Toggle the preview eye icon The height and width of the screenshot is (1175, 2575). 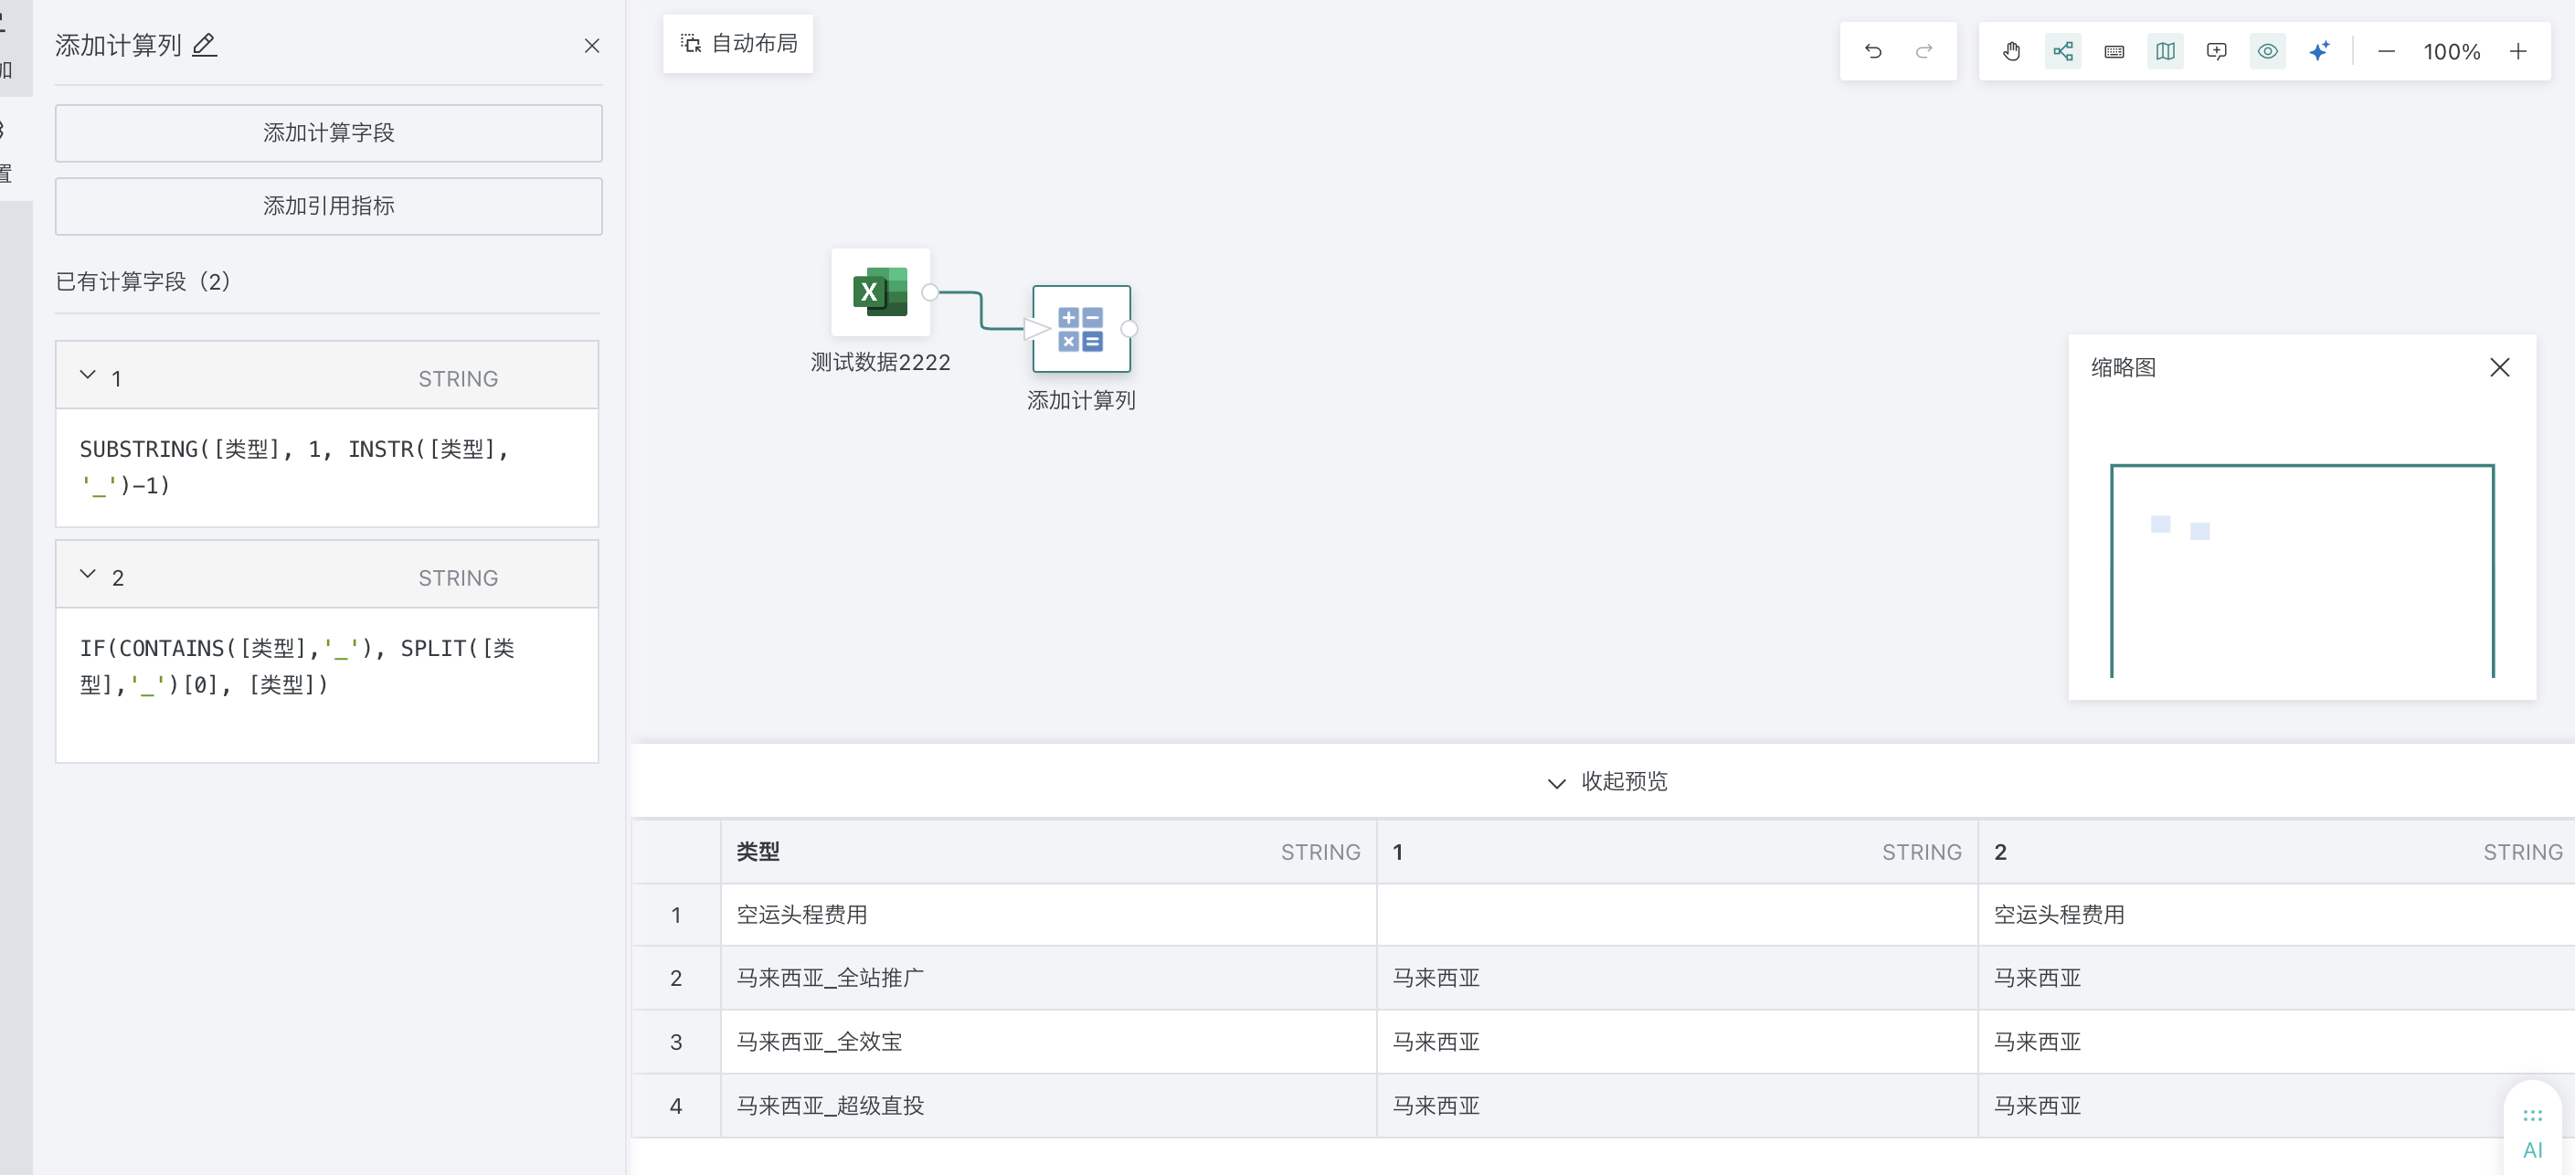pyautogui.click(x=2267, y=51)
